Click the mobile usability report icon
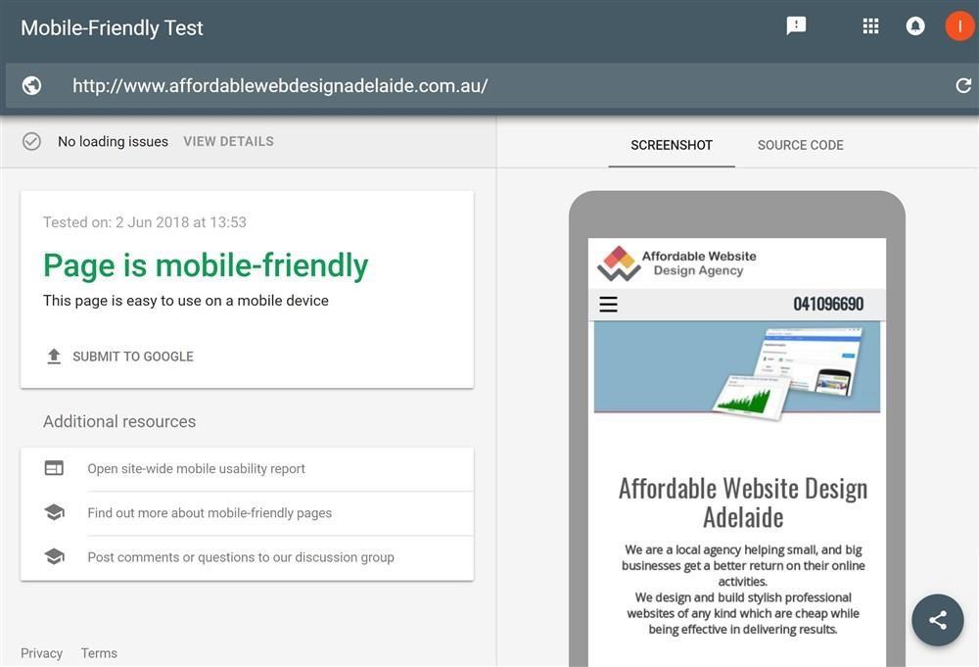Screen dimensions: 979x667 tap(54, 468)
